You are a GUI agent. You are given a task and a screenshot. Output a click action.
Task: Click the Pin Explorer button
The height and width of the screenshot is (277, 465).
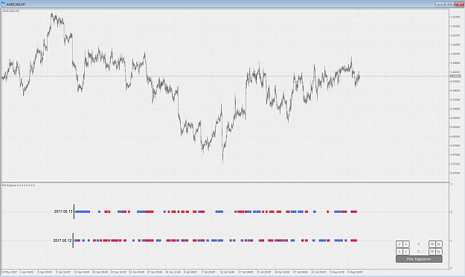coord(419,259)
